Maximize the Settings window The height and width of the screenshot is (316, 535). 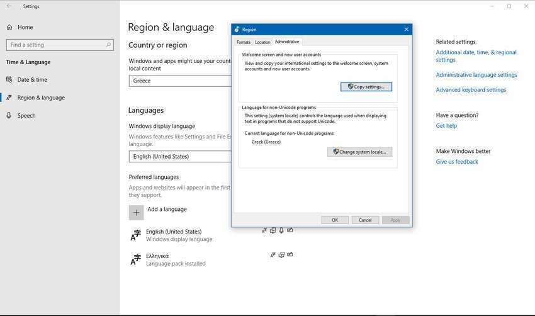pyautogui.click(x=509, y=6)
